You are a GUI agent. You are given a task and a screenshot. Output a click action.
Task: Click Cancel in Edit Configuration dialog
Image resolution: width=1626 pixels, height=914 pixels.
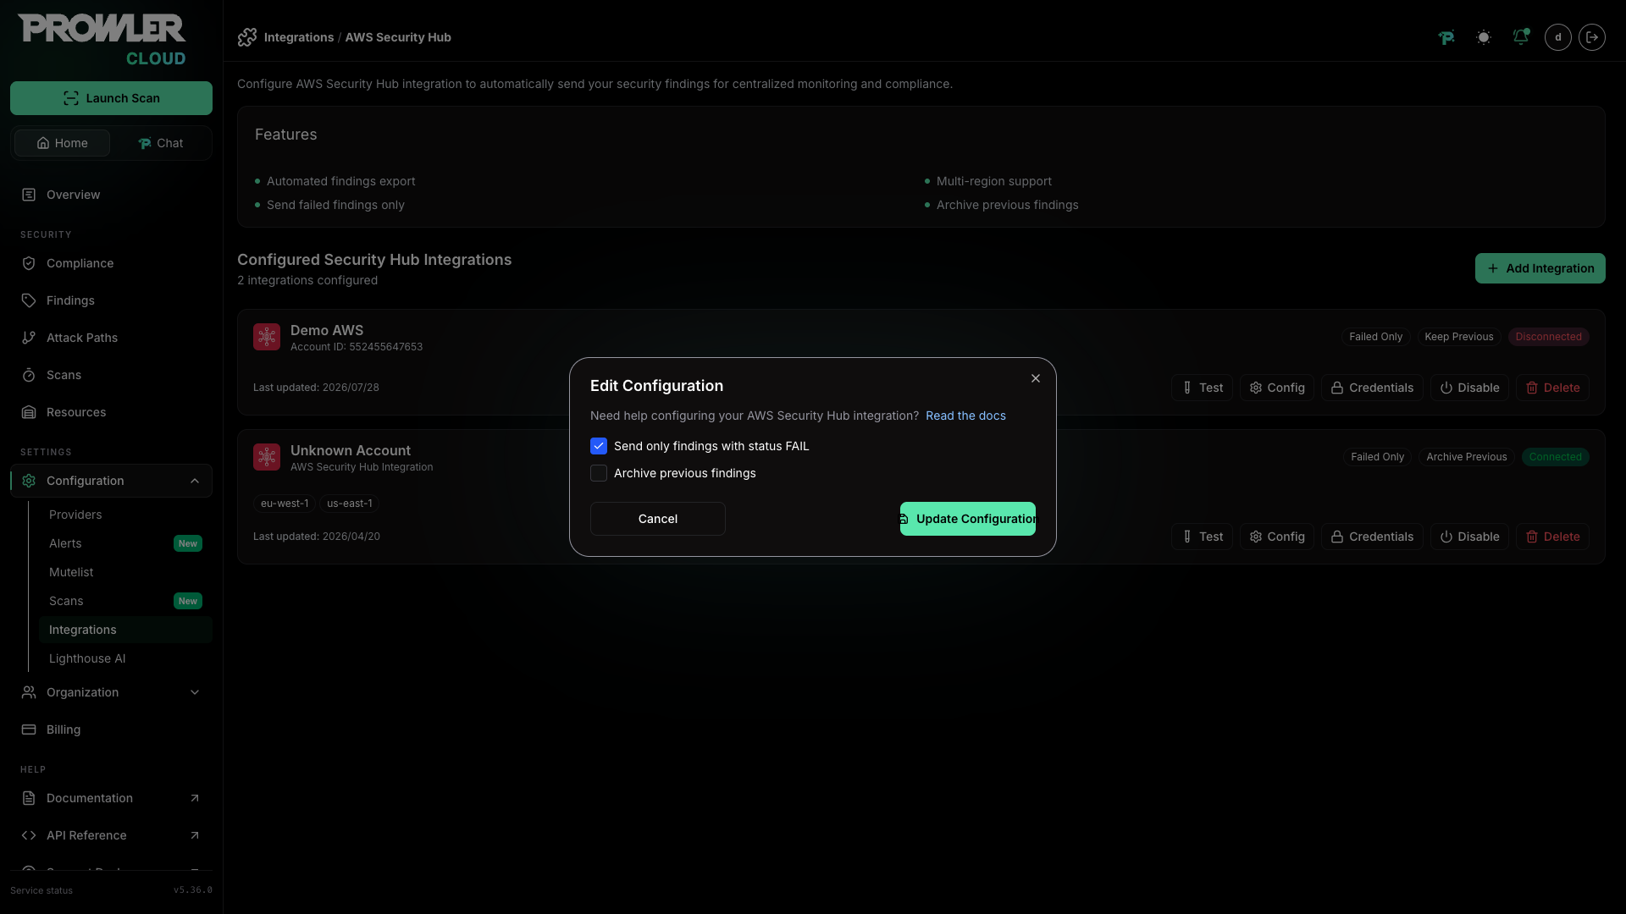point(658,519)
